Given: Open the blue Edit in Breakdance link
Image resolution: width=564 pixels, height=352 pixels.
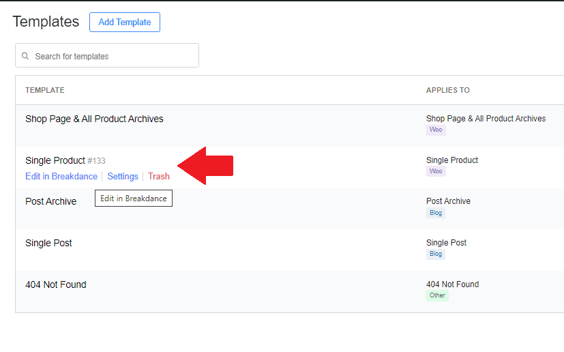Looking at the screenshot, I should (x=61, y=176).
